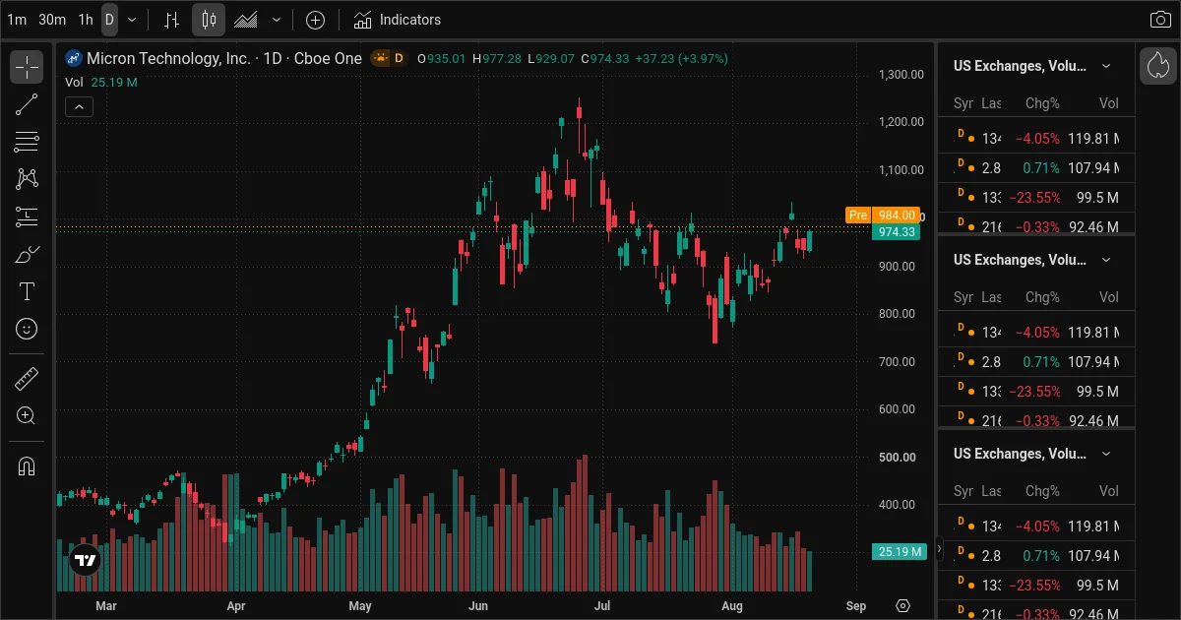Click the Micron logo next to title
This screenshot has width=1181, height=620.
(x=73, y=59)
